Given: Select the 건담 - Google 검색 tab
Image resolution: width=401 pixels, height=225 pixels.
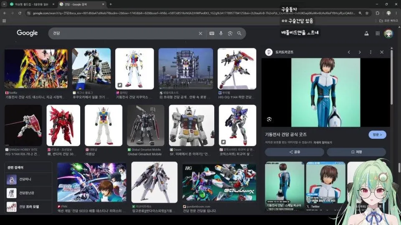Looking at the screenshot, I should point(81,4).
